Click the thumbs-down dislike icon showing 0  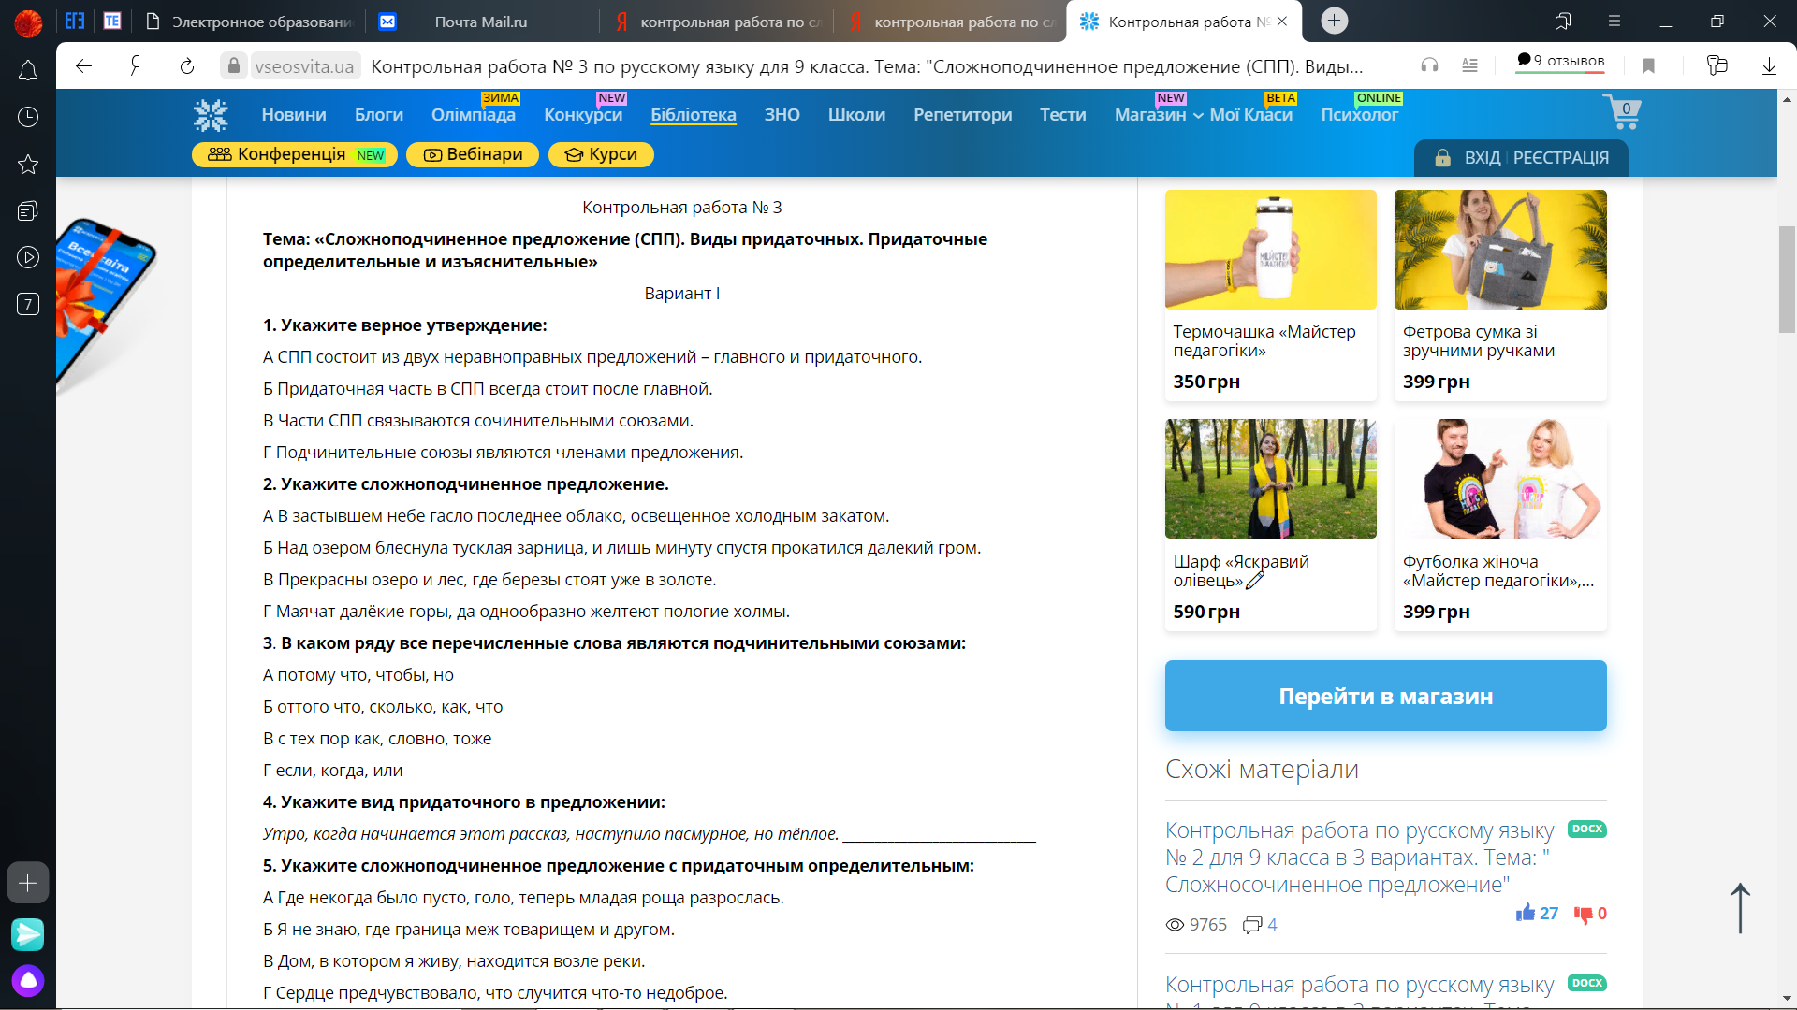(1583, 914)
